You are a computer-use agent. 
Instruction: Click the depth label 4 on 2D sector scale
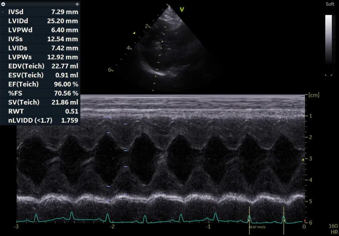(x=128, y=48)
